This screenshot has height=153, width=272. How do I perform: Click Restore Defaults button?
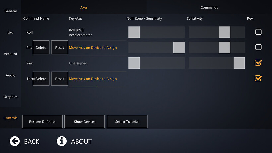point(42,121)
